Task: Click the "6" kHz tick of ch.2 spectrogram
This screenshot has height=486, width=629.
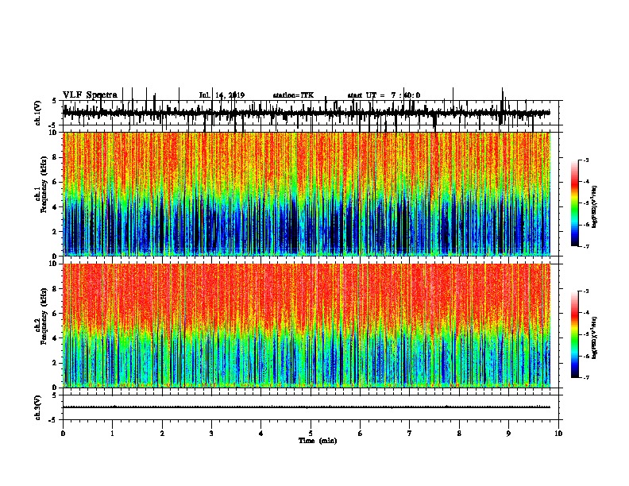Action: (x=55, y=314)
